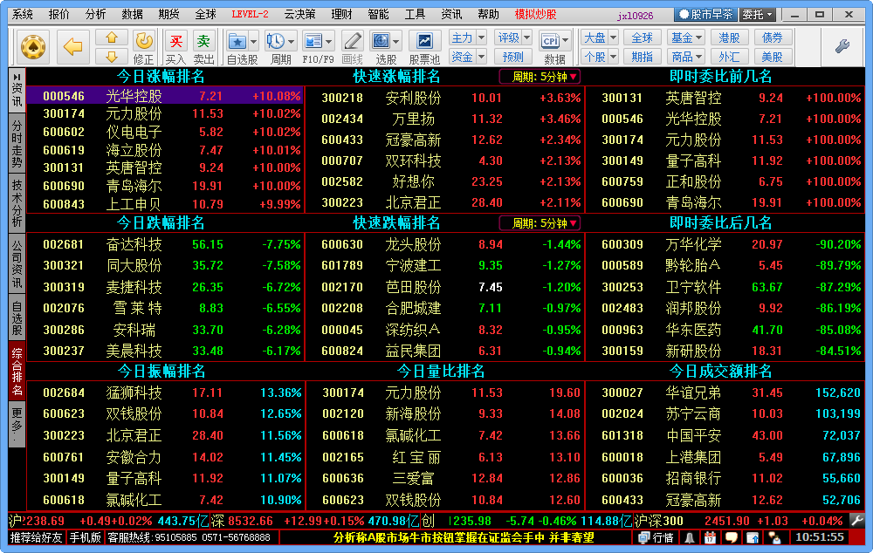
Task: Click the 港股 button
Action: [729, 38]
